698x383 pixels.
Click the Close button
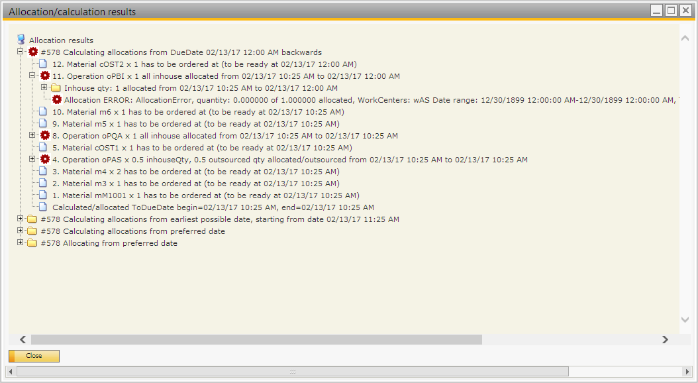click(x=34, y=356)
